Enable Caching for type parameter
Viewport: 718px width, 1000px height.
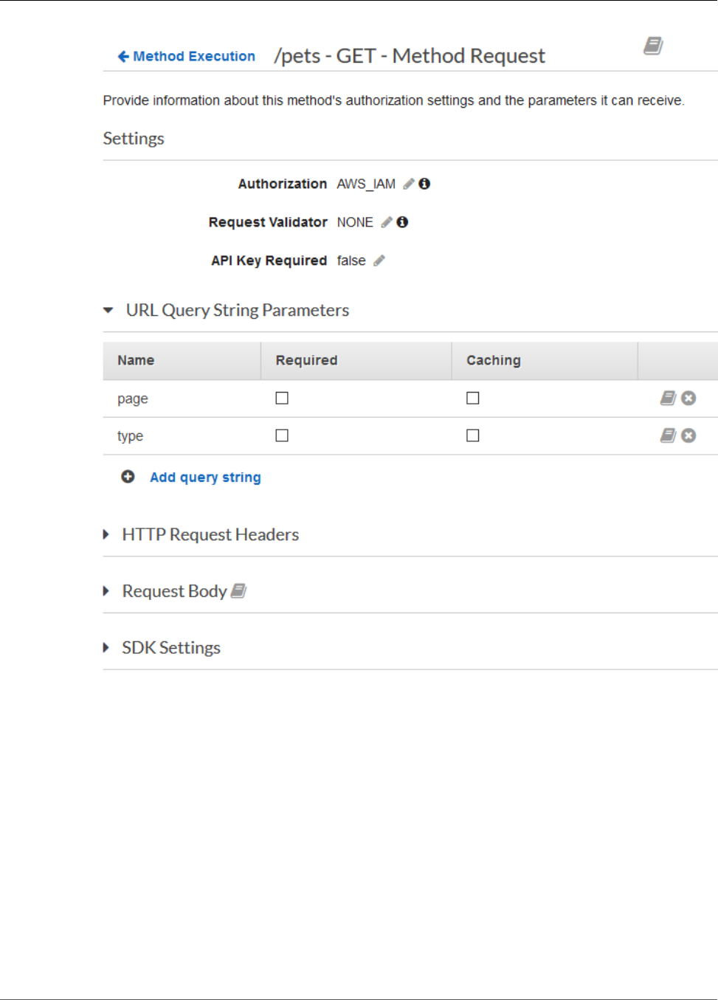click(x=473, y=436)
